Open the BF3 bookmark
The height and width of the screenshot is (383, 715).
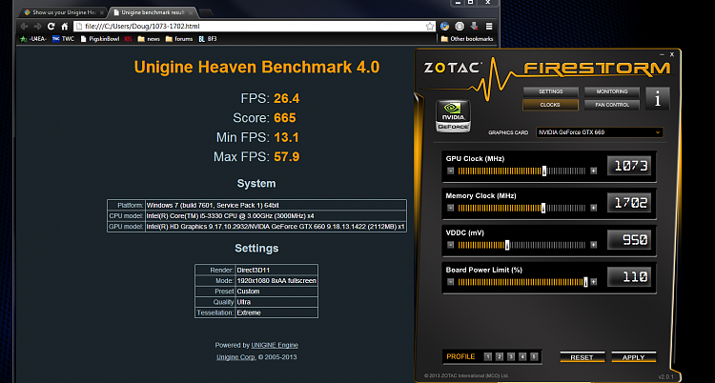click(208, 39)
